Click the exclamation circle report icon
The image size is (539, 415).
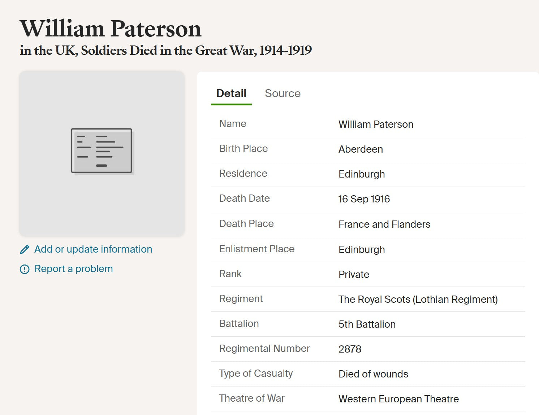[x=25, y=269]
